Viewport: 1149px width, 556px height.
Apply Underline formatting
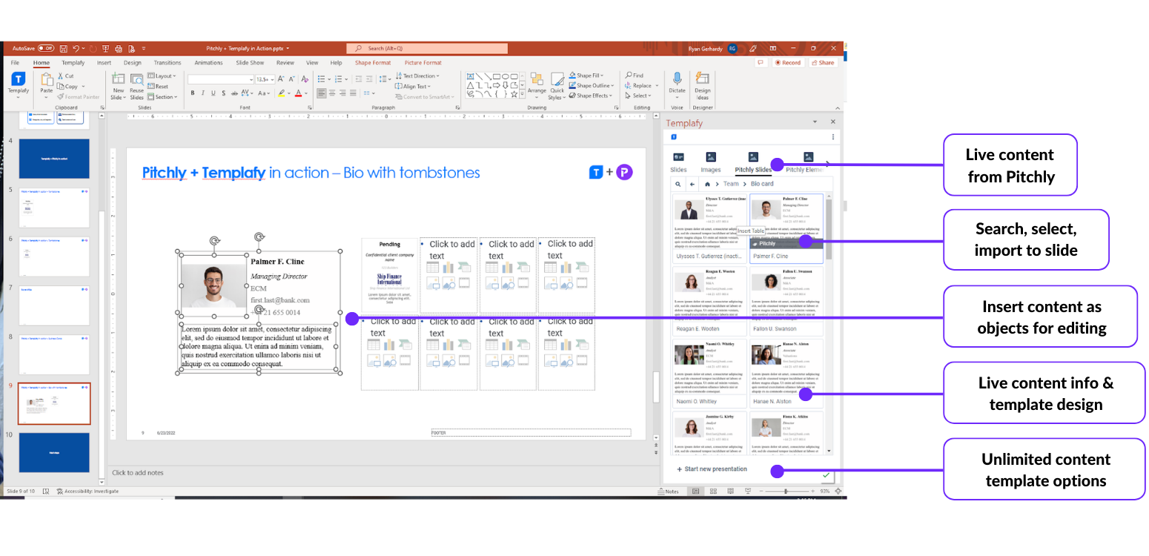pyautogui.click(x=213, y=93)
